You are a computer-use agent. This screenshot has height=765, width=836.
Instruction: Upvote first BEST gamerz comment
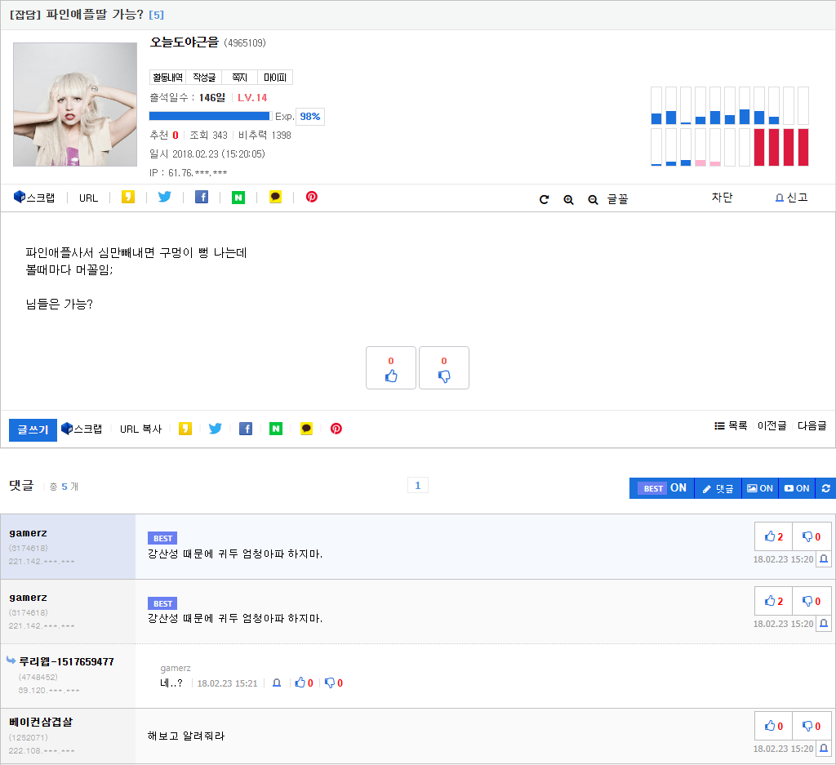coord(774,536)
